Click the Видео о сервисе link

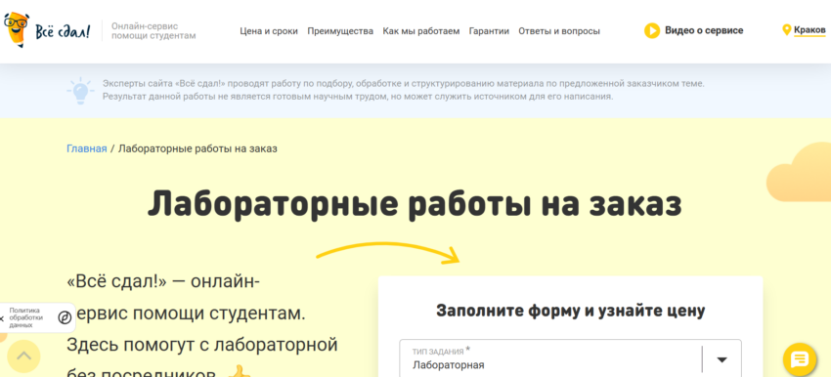tap(704, 30)
